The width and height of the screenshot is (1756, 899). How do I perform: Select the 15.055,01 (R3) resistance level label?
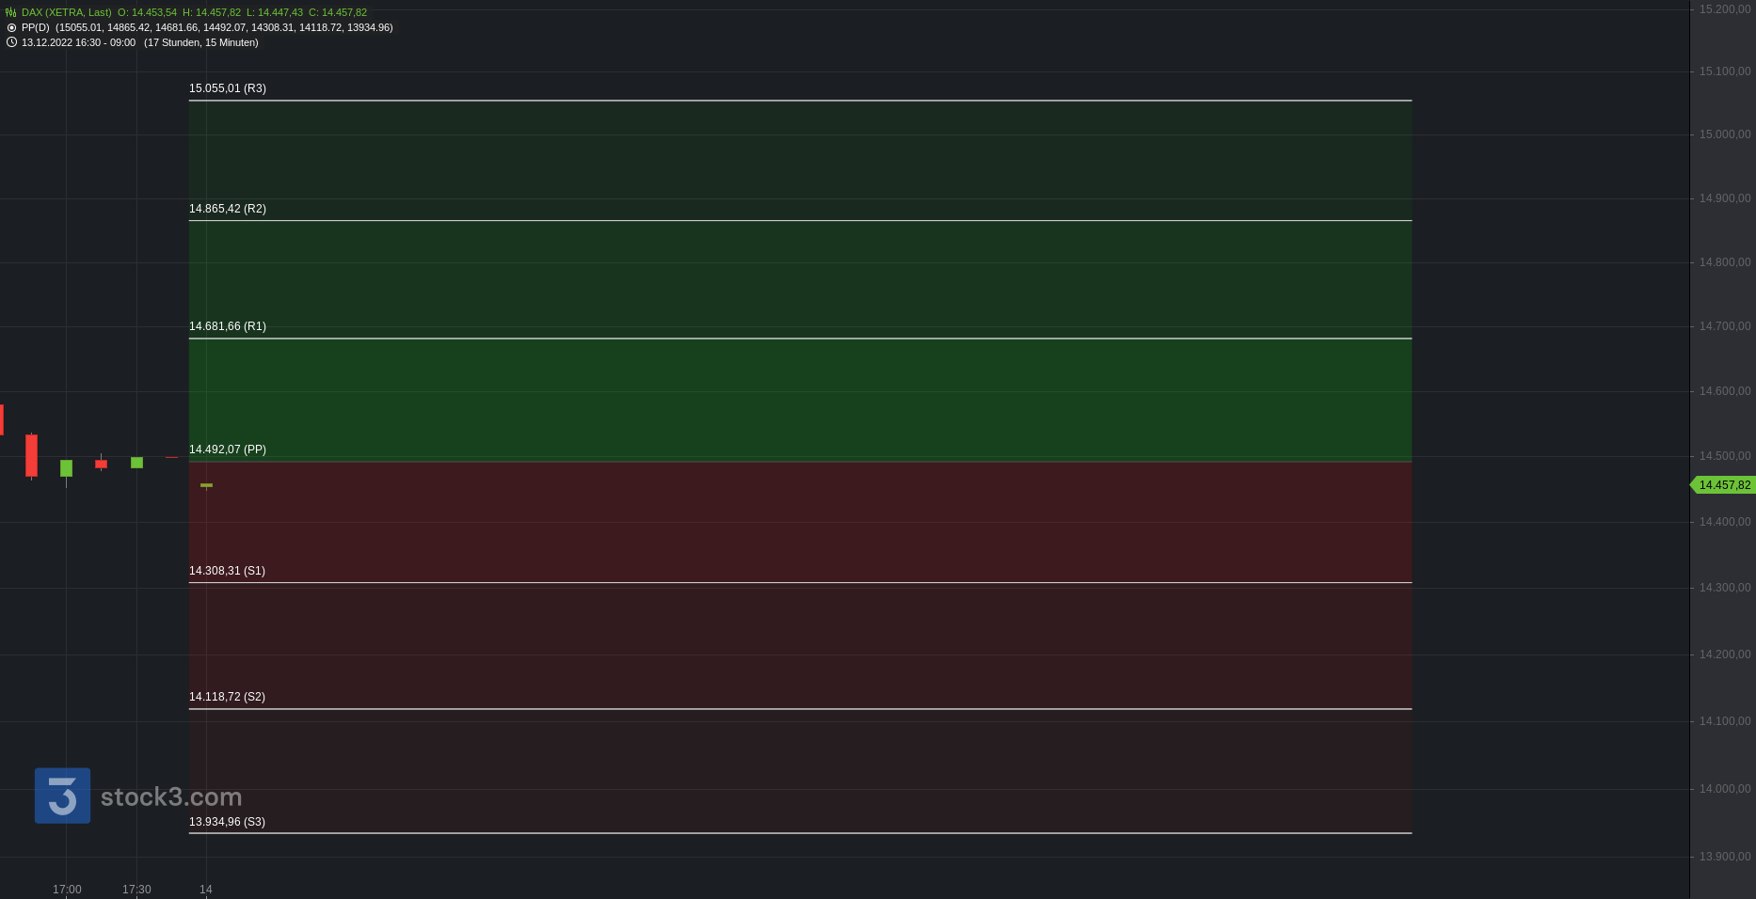[x=228, y=88]
